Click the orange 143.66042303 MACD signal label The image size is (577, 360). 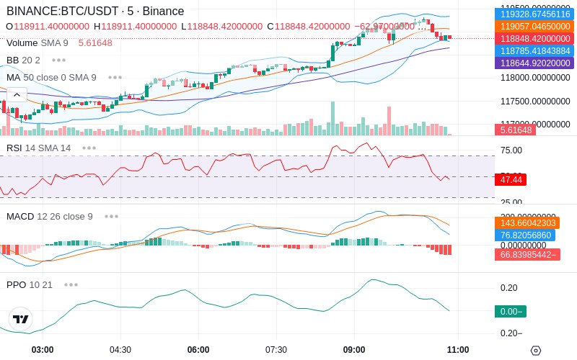tap(527, 223)
